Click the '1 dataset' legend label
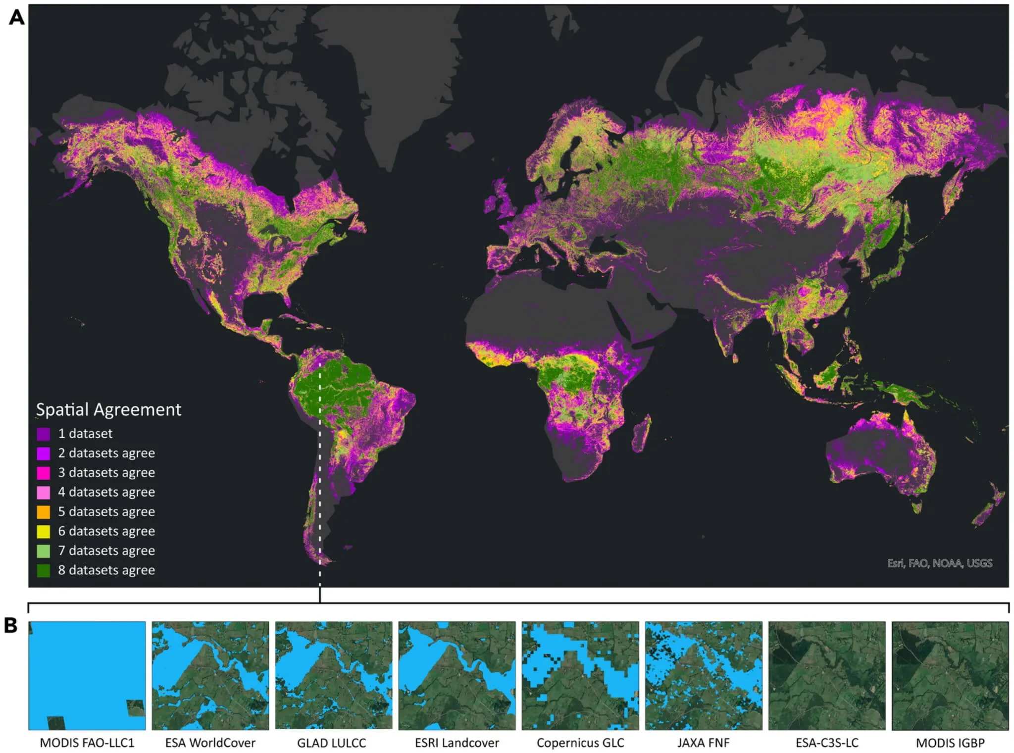Screen dimensions: 1014x753 coord(85,434)
